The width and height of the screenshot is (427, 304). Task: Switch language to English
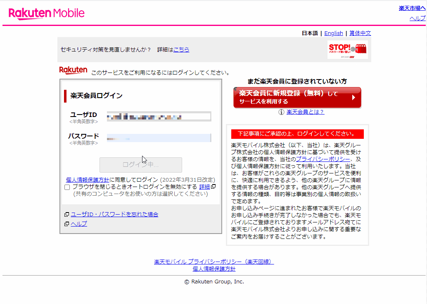(334, 33)
